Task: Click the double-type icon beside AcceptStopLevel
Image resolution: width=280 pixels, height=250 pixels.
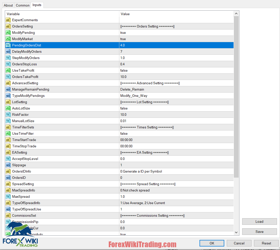Action: [x=8, y=159]
